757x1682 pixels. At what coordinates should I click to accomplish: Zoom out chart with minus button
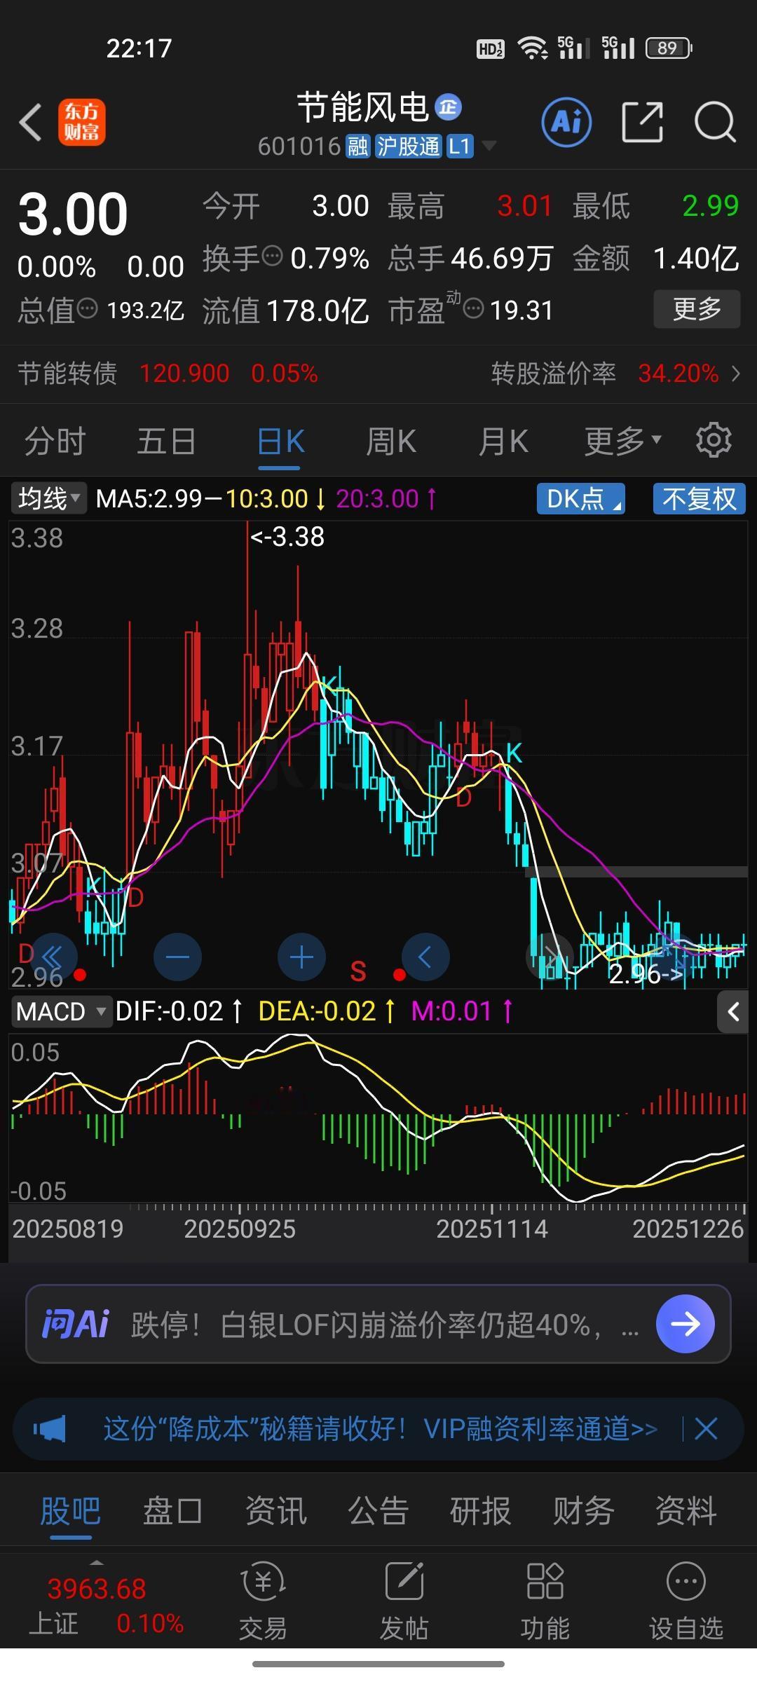click(177, 957)
